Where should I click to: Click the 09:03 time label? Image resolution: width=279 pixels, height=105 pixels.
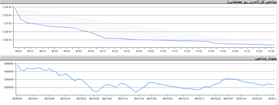tap(18, 51)
